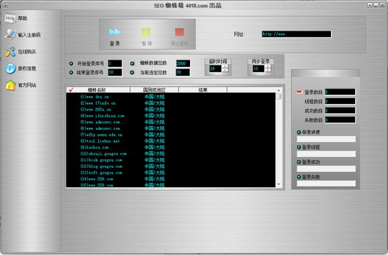Select row (1)www.dzz.cn

tap(171, 97)
